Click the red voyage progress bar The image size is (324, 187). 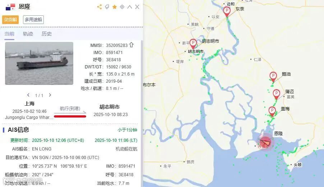pos(70,116)
